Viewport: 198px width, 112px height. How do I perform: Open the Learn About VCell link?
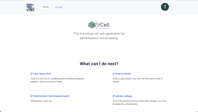42,74
